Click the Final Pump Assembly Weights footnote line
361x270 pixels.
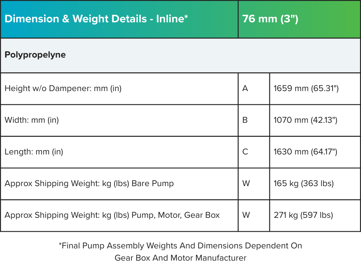[x=180, y=246]
